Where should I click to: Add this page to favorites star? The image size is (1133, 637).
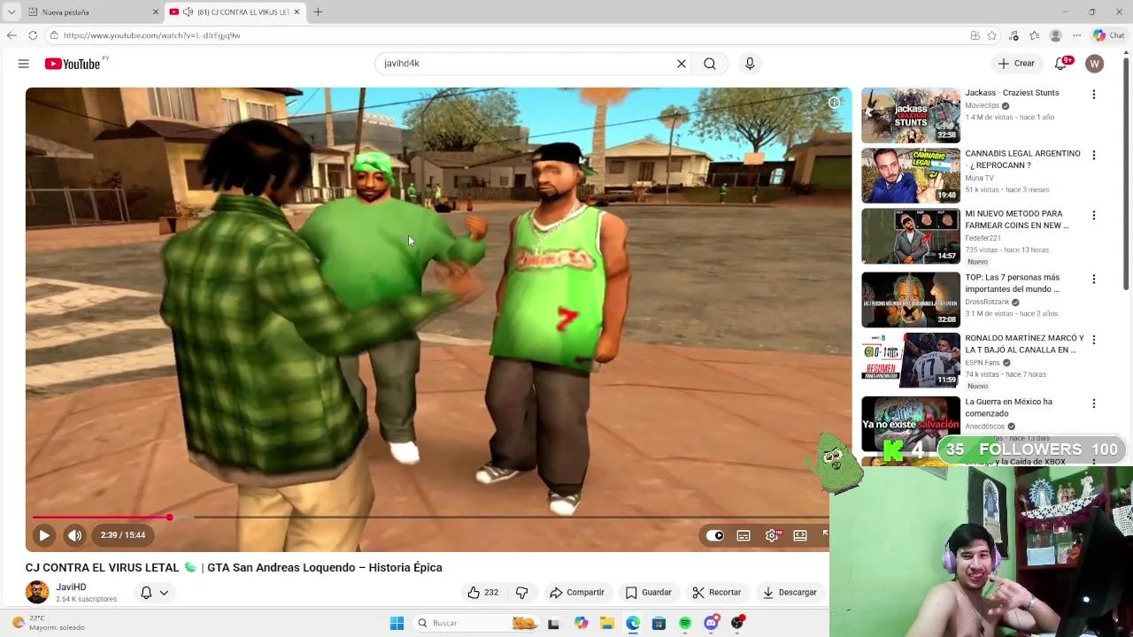tap(992, 35)
